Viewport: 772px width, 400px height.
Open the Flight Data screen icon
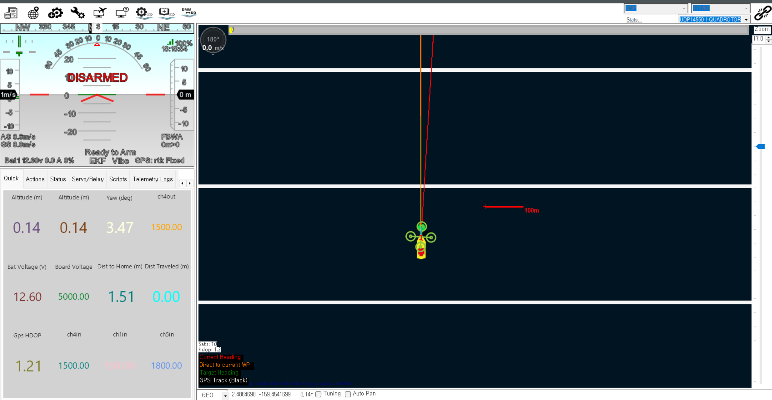tap(11, 13)
